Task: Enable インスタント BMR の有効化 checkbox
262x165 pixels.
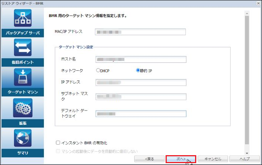Action: point(58,143)
